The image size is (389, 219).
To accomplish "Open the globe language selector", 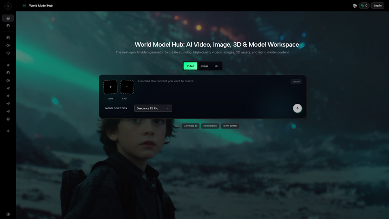I will (355, 6).
